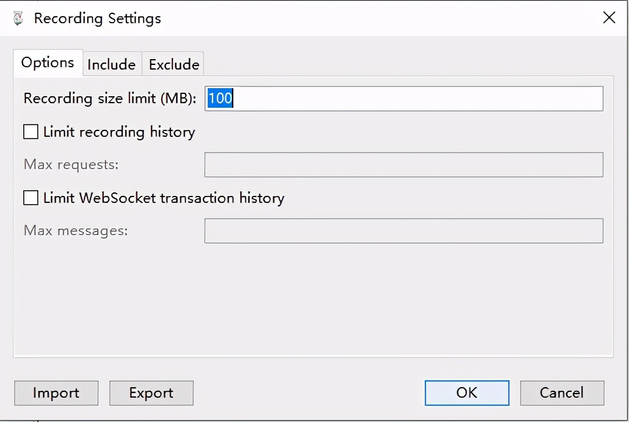Click the "Limit WebSocket transaction history" label text
Viewport: 629px width, 422px height.
click(164, 198)
